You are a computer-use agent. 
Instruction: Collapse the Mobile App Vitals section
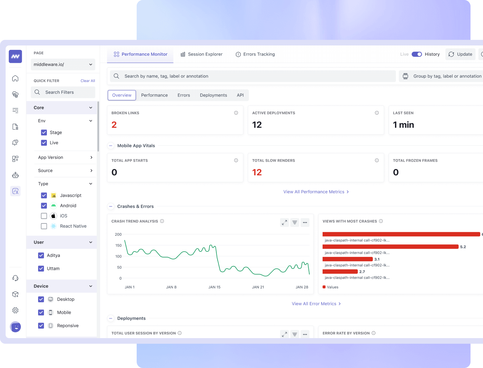(111, 145)
